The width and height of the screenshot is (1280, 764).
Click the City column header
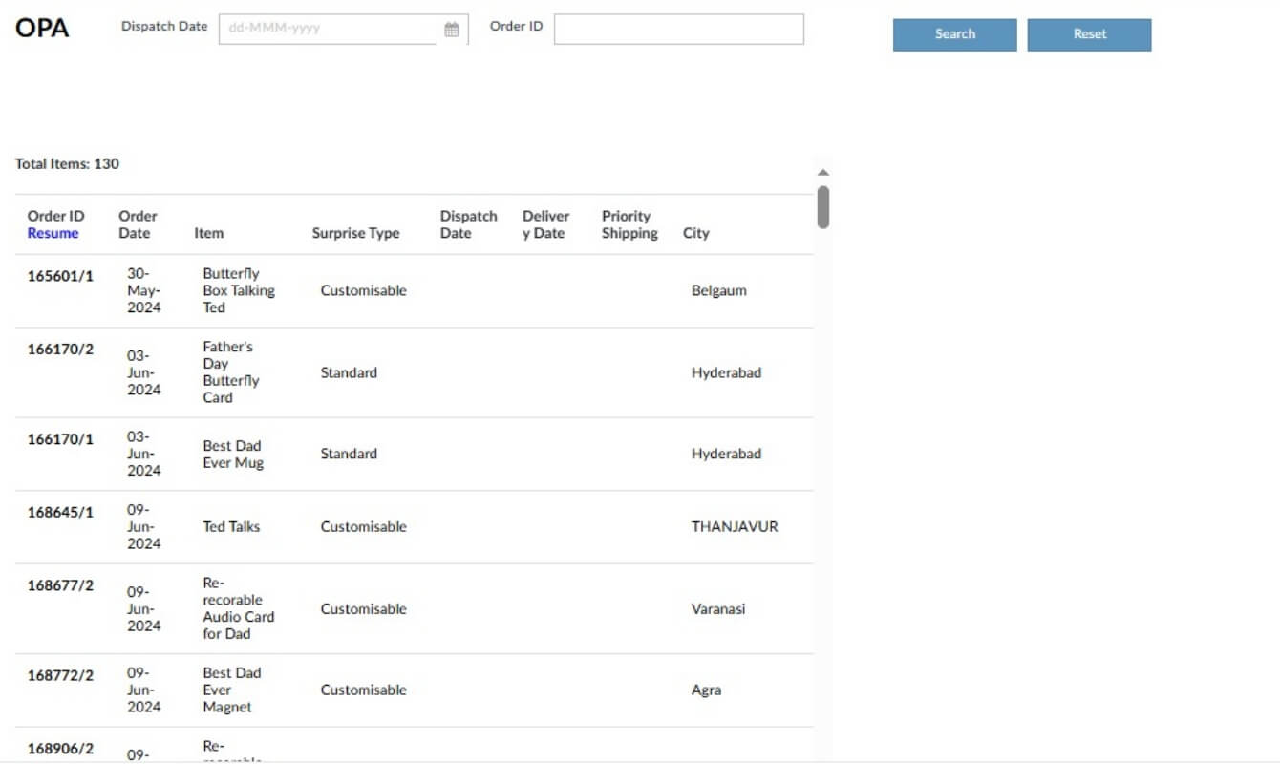coord(695,233)
